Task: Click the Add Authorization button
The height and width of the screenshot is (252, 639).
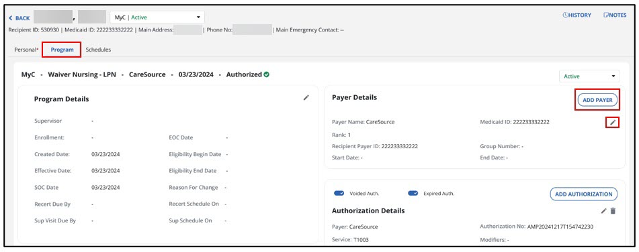Action: pos(584,194)
